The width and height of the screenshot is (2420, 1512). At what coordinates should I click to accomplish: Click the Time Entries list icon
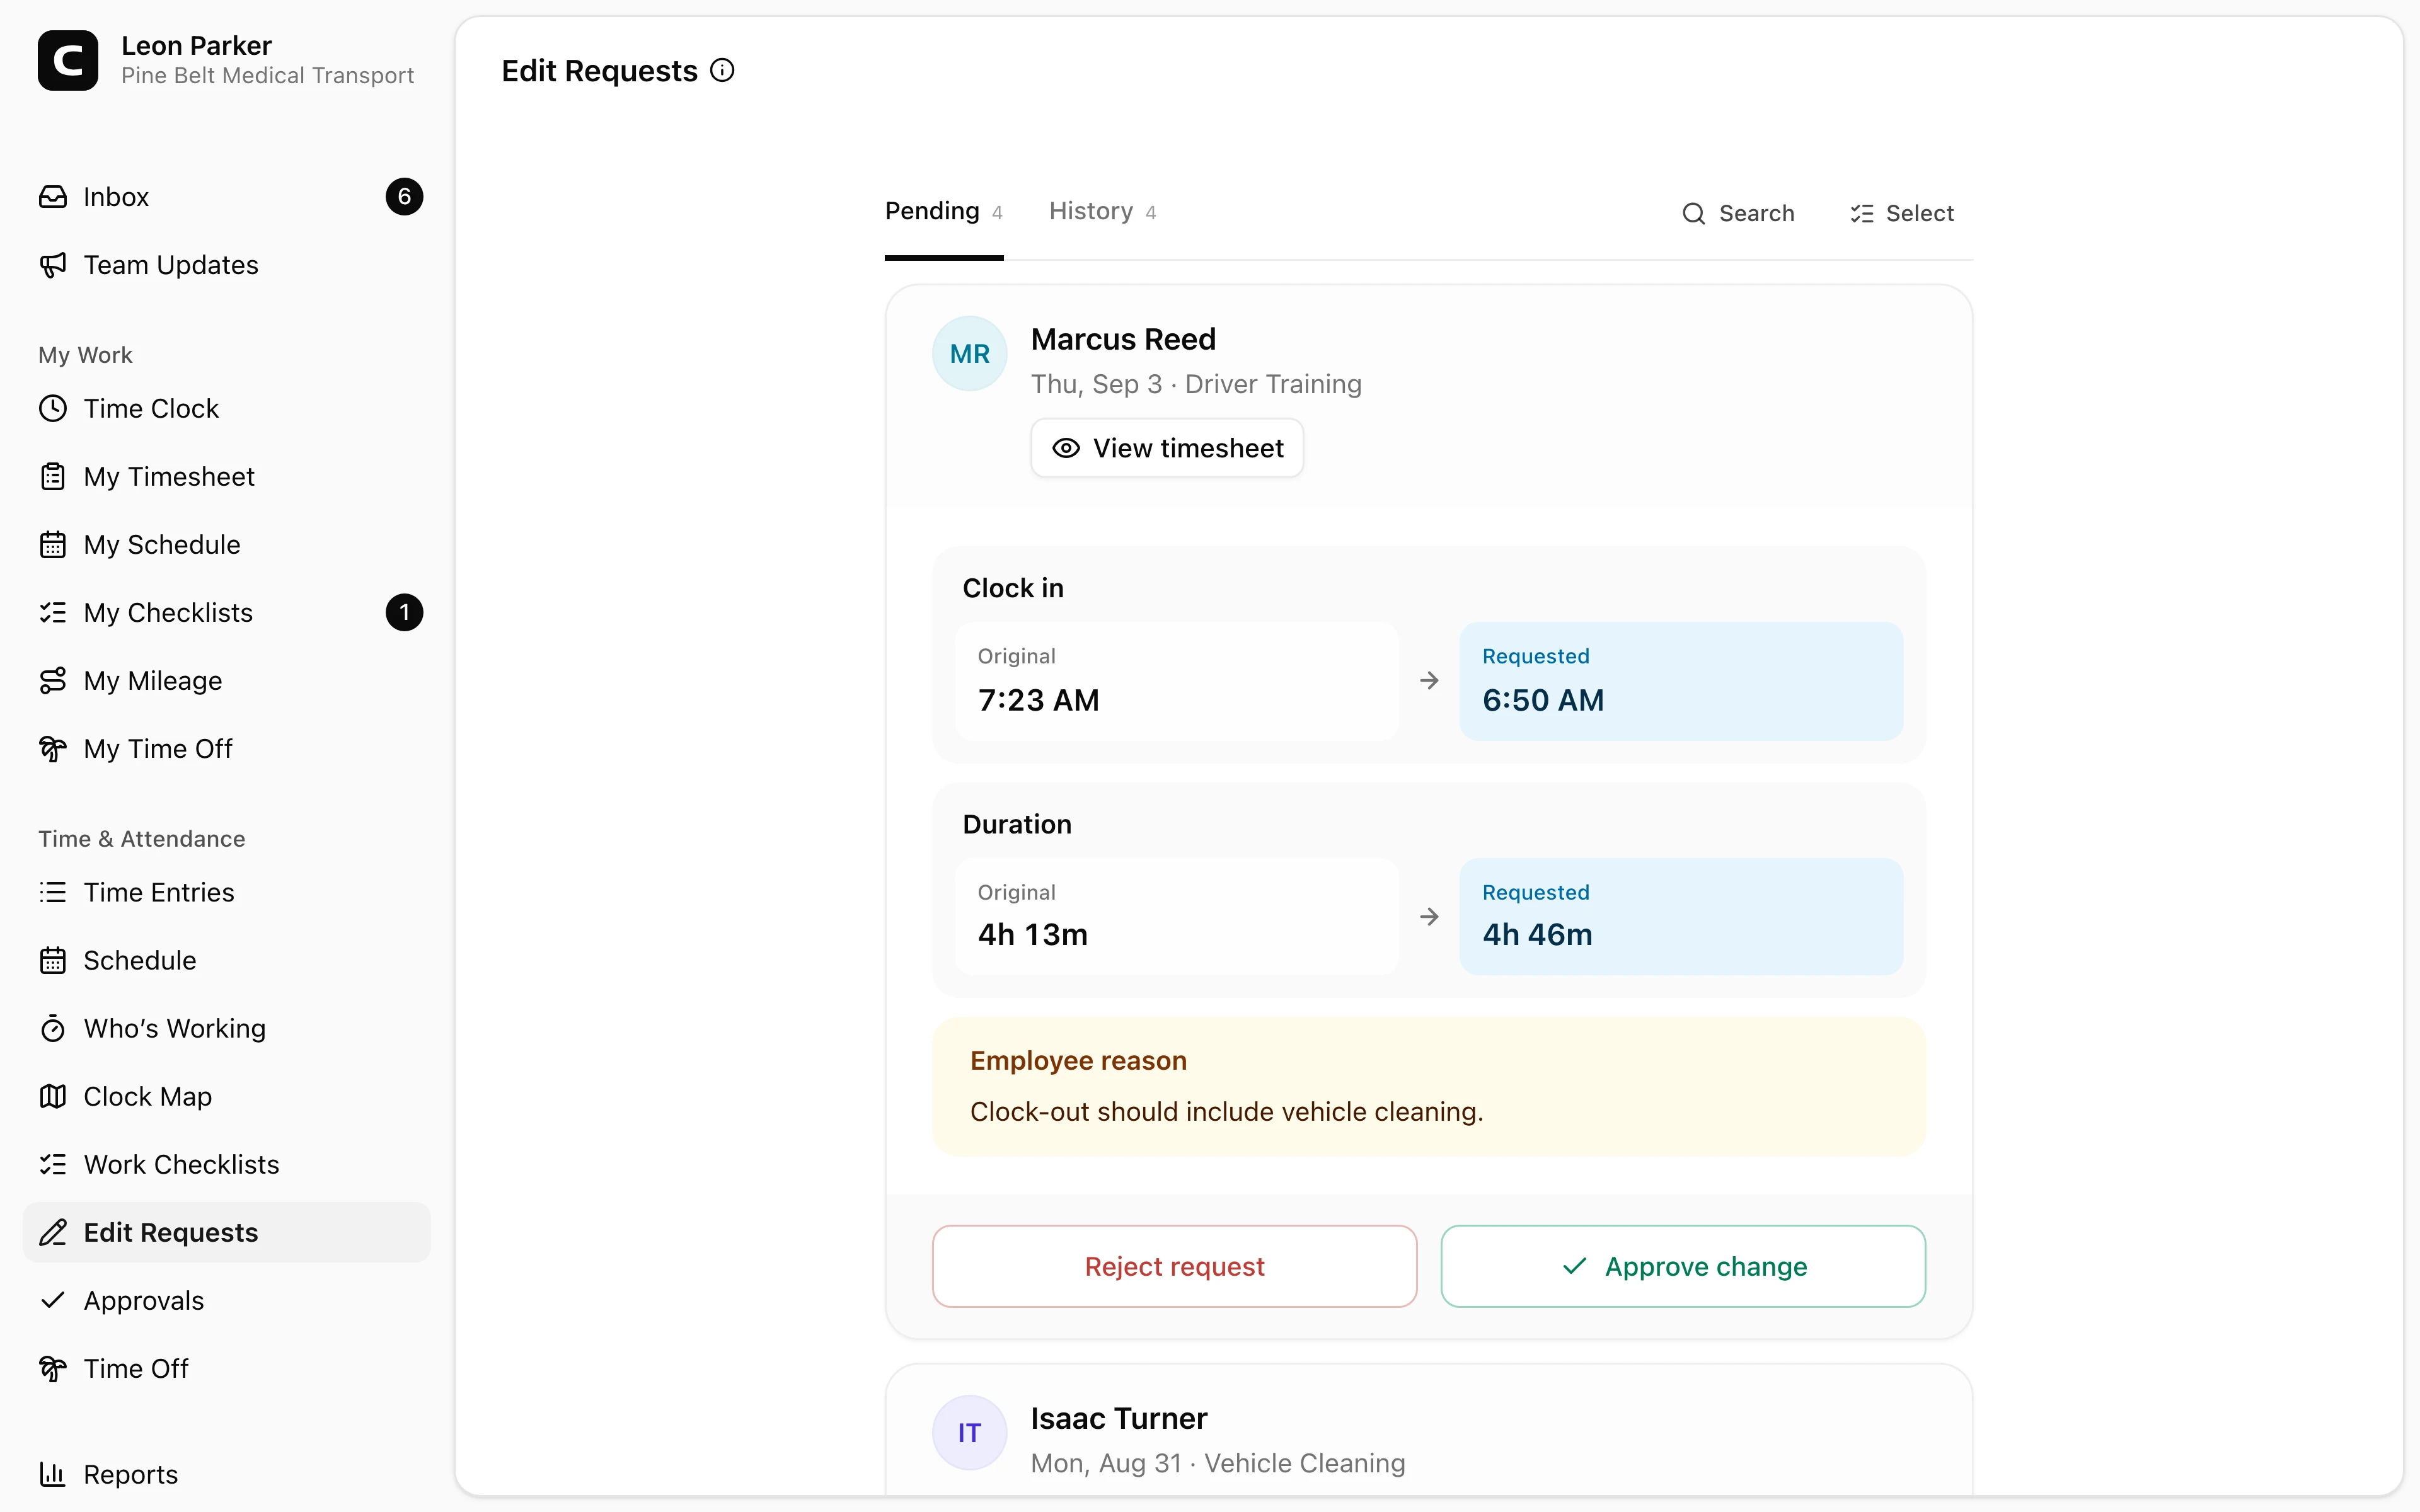(53, 892)
